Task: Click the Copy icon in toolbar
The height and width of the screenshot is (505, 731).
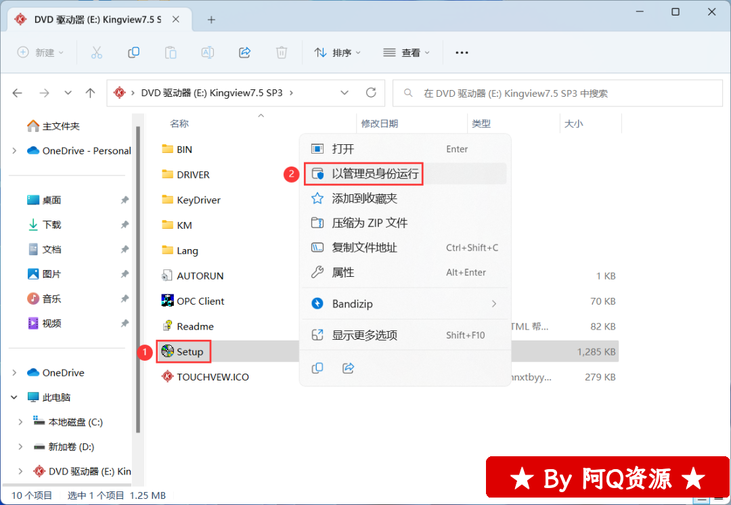Action: [x=133, y=53]
